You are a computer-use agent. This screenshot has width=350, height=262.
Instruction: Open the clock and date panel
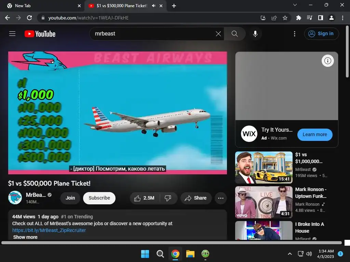coord(326,254)
